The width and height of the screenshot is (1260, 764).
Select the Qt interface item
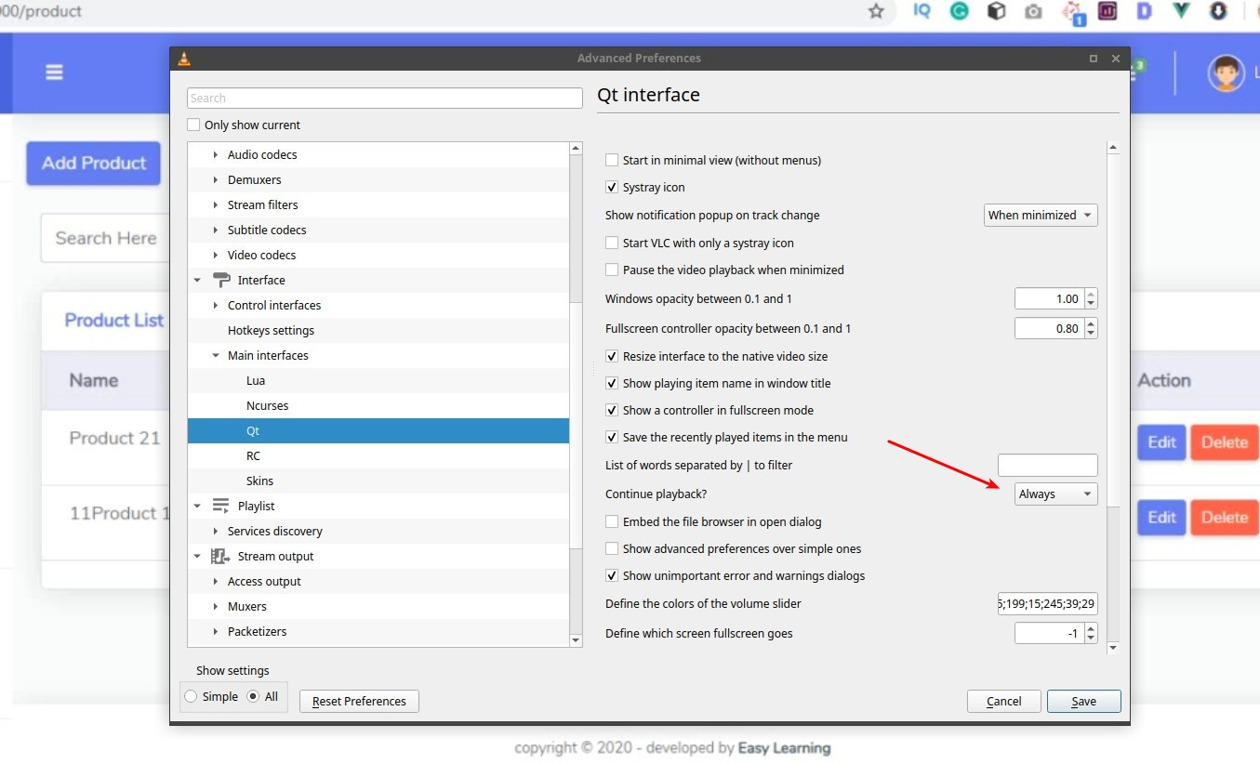(x=378, y=430)
